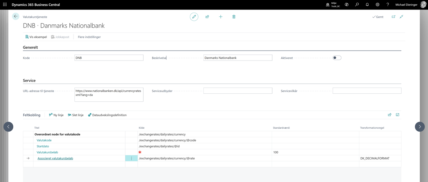Open row menu for Associeret valutakursbeløb
This screenshot has height=182, width=428.
tap(131, 158)
